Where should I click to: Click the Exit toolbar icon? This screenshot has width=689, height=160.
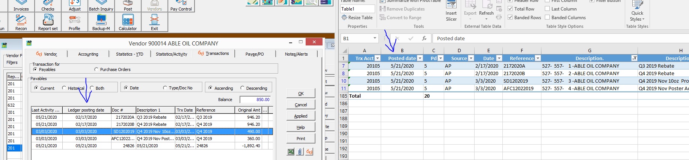[154, 22]
